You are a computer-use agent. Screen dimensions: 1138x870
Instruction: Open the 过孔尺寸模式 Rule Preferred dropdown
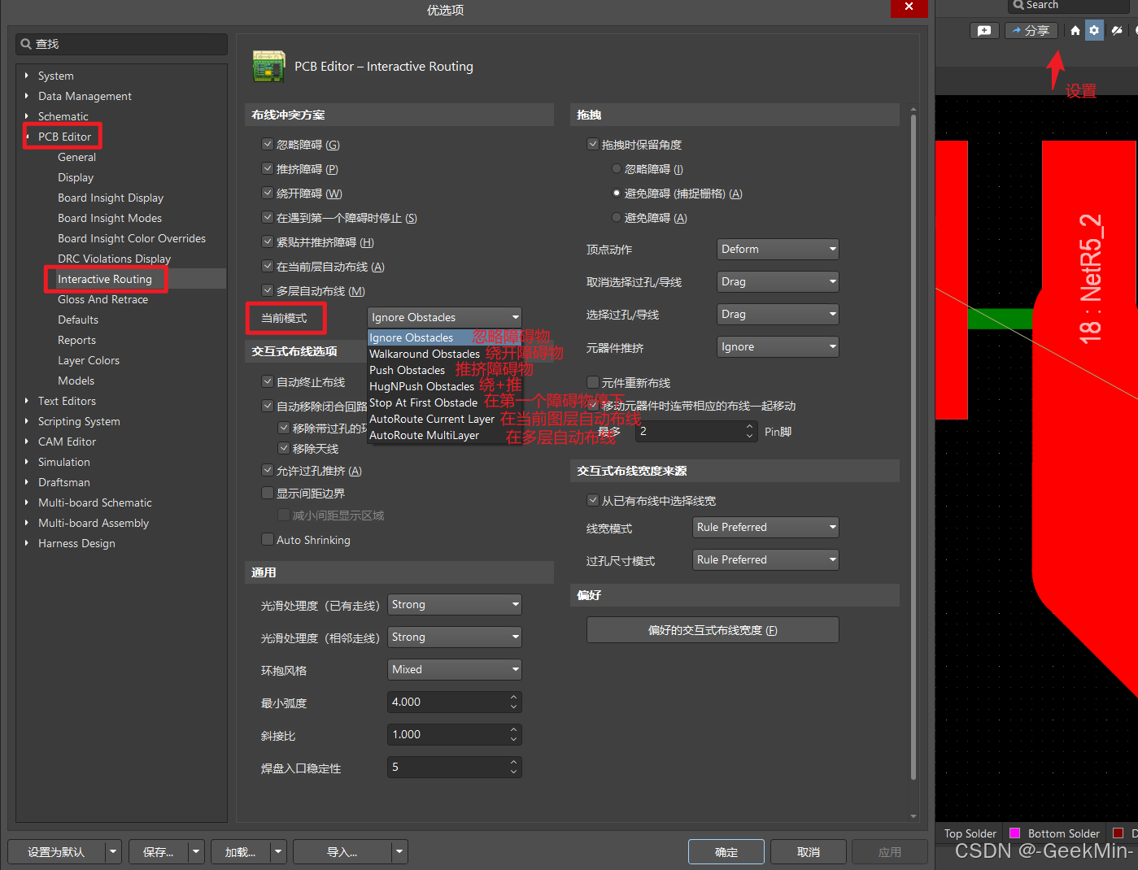tap(765, 559)
